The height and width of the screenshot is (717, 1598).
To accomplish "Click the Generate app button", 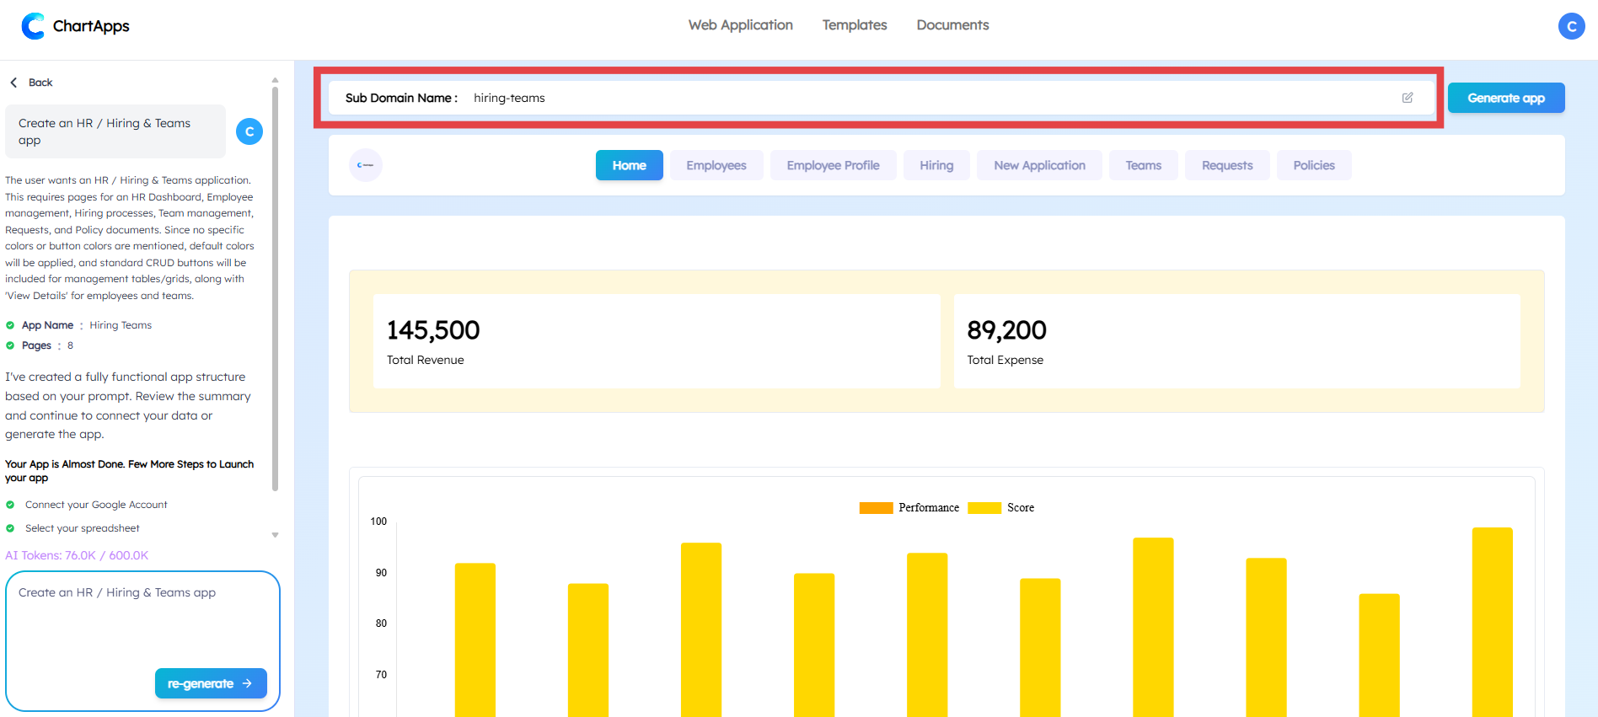I will point(1506,98).
